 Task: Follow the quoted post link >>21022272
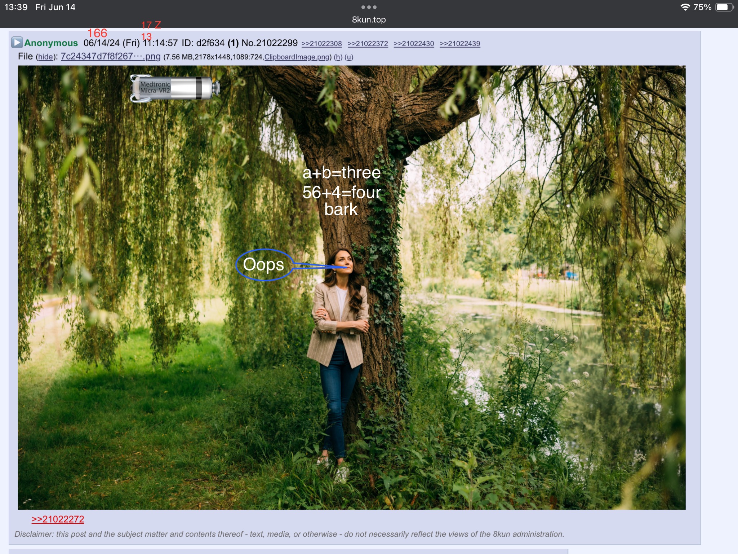58,519
